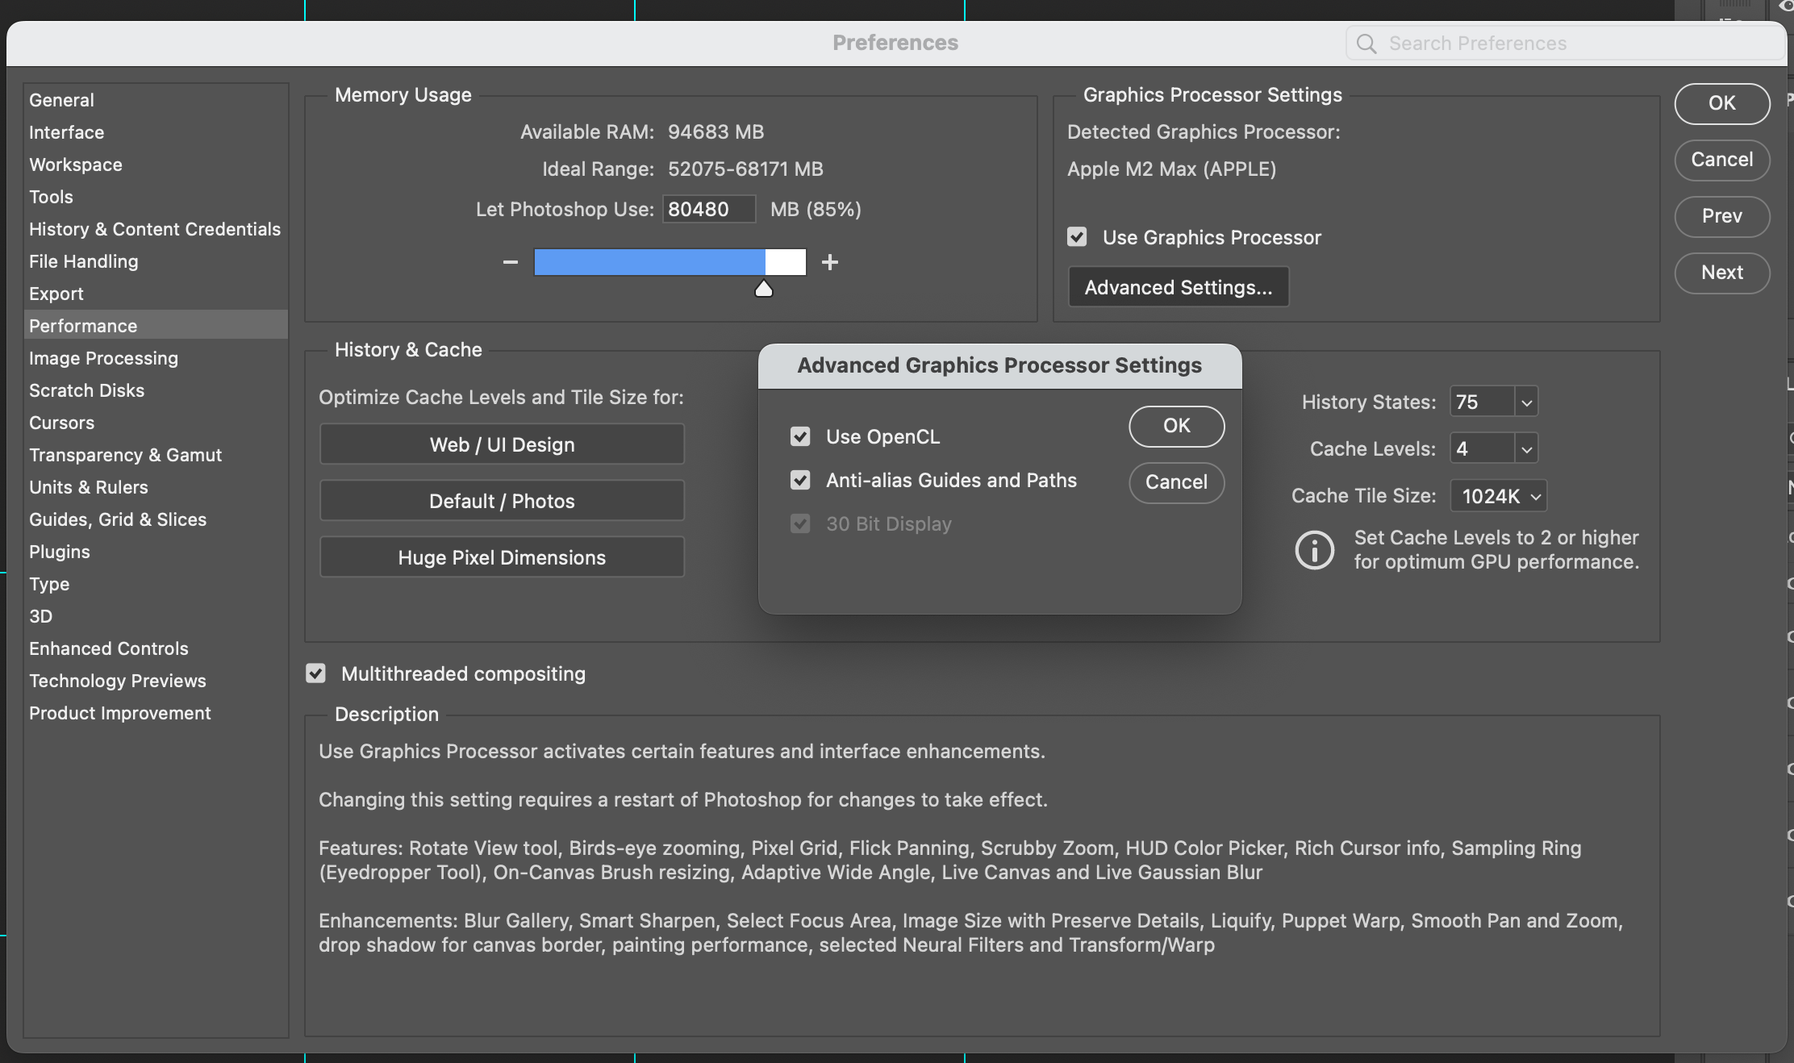The height and width of the screenshot is (1063, 1794).
Task: Click the minus icon to decrease memory allocation
Action: (511, 262)
